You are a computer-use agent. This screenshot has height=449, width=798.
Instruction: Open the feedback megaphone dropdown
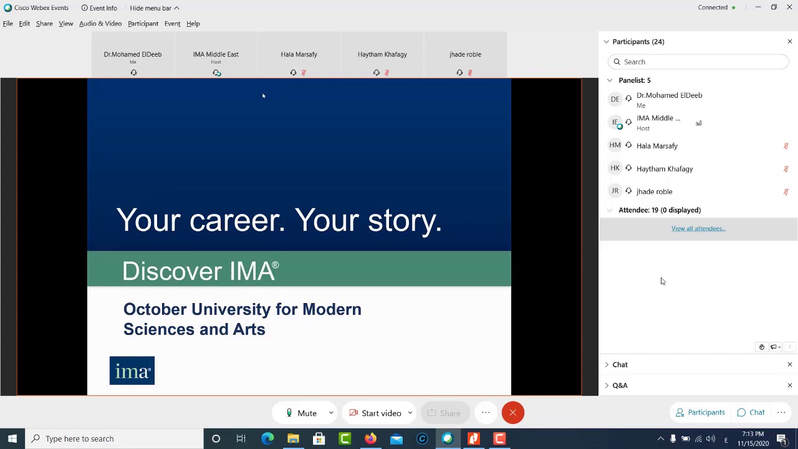click(776, 347)
